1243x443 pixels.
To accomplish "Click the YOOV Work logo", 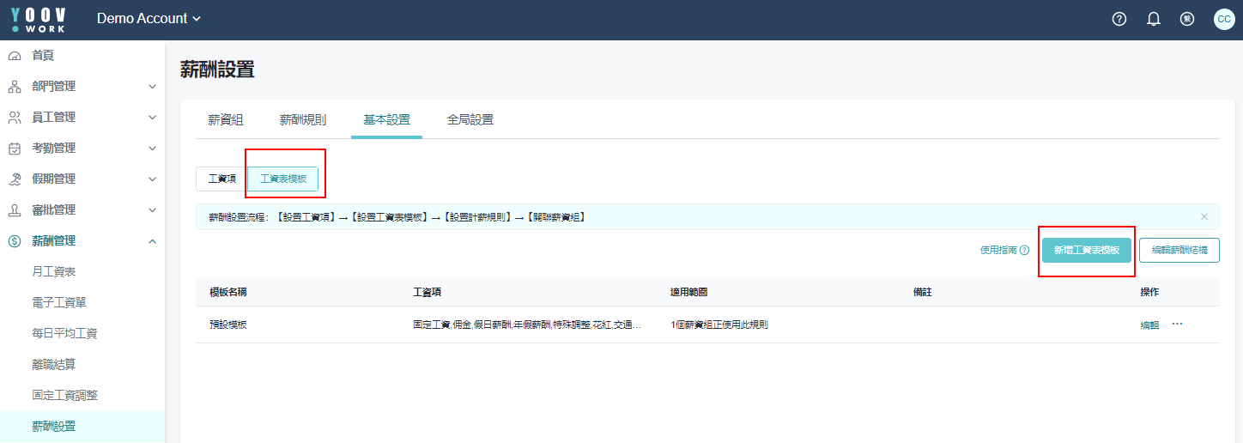I will pyautogui.click(x=38, y=19).
